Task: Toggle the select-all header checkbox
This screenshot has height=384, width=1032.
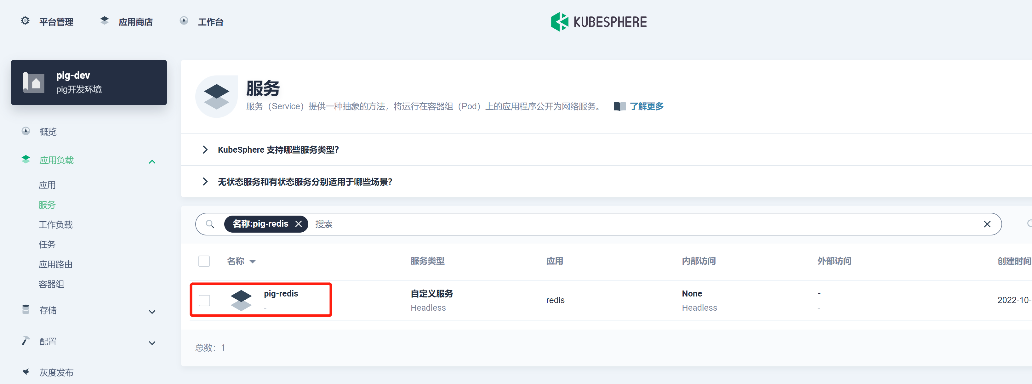Action: pos(204,261)
